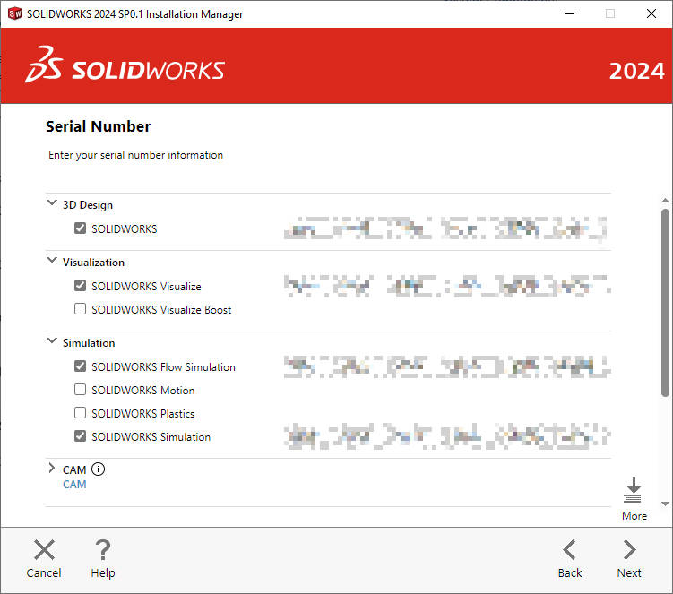This screenshot has height=594, width=673.
Task: Check the SOLIDWORKS Plastics option
Action: 81,414
